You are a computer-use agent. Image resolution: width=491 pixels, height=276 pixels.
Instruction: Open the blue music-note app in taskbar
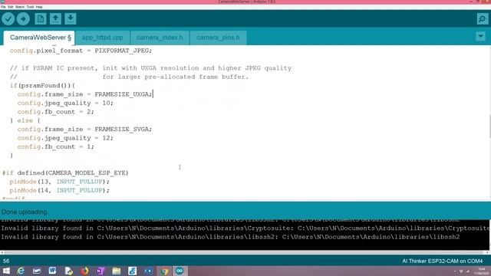132,271
